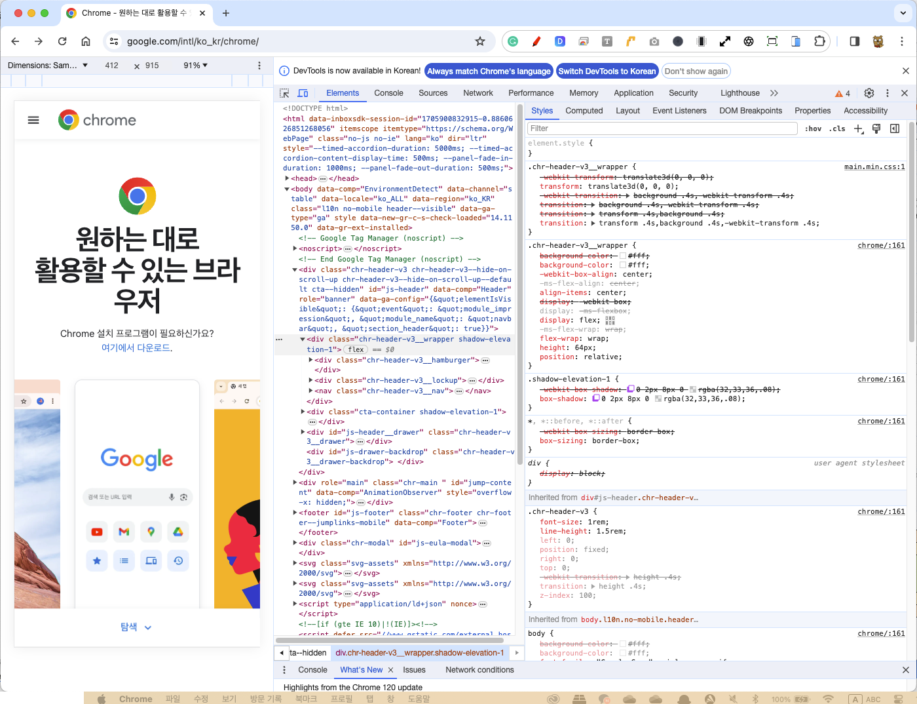Click the #fff background-color swatch
Image resolution: width=917 pixels, height=704 pixels.
[x=623, y=265]
